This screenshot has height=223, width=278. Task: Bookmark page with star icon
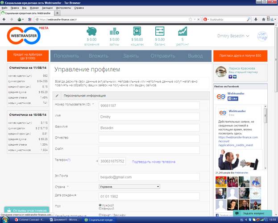pos(190,19)
